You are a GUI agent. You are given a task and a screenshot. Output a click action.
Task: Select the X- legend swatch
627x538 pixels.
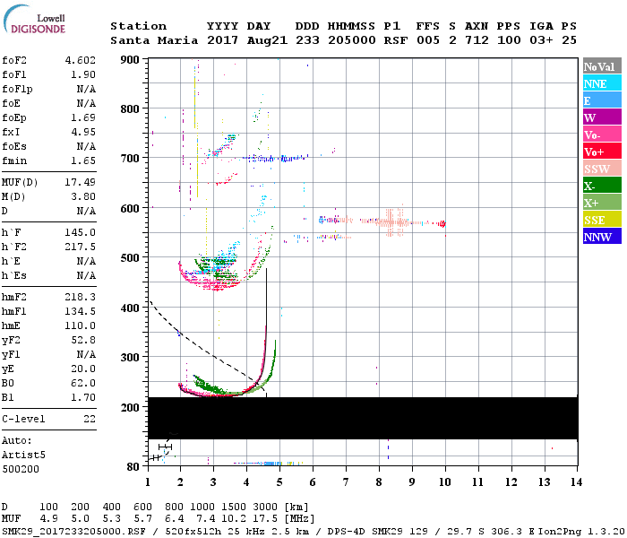pos(602,186)
